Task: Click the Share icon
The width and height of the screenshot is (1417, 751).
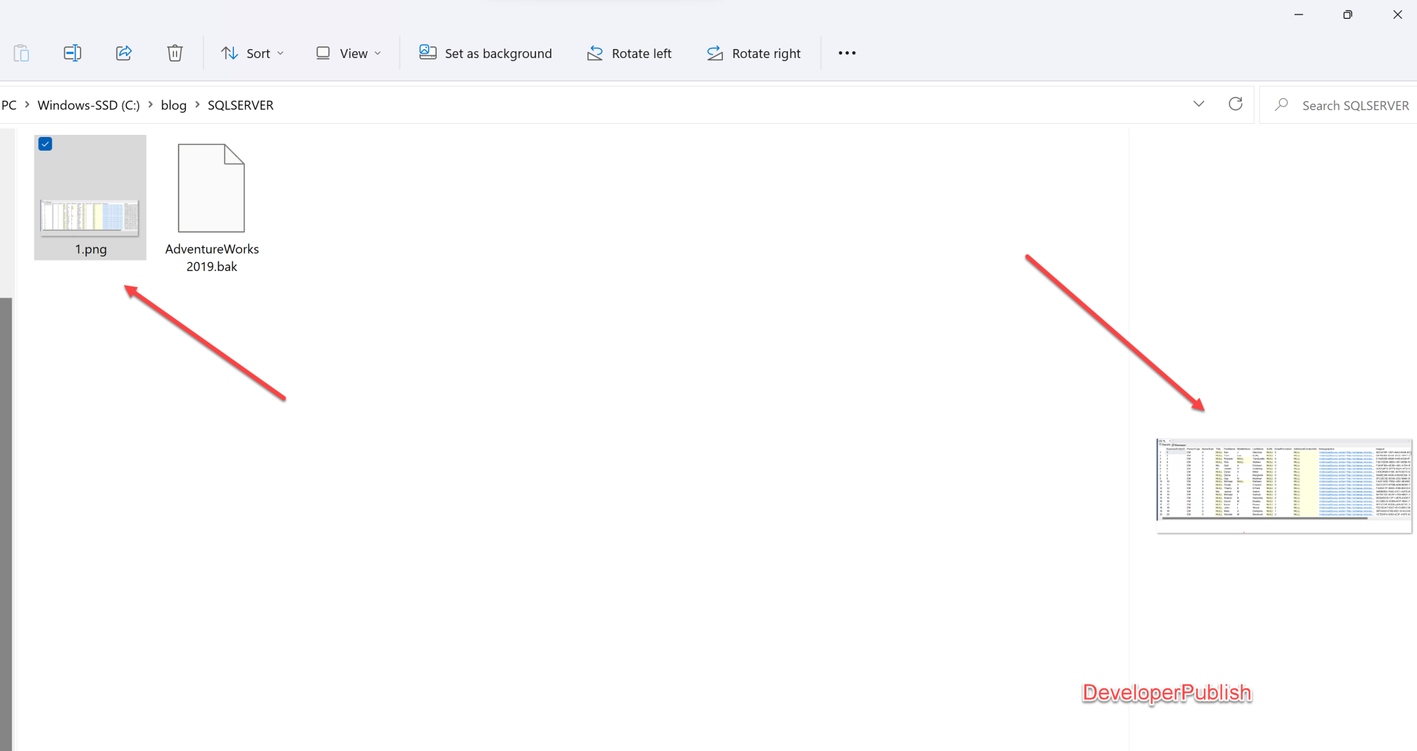Action: (x=124, y=53)
